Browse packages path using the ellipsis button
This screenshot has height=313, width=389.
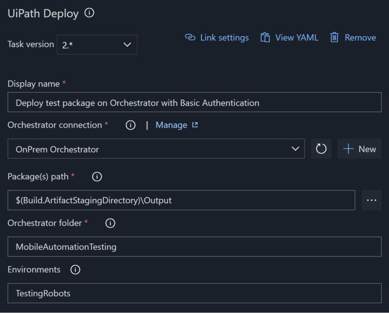(x=371, y=200)
